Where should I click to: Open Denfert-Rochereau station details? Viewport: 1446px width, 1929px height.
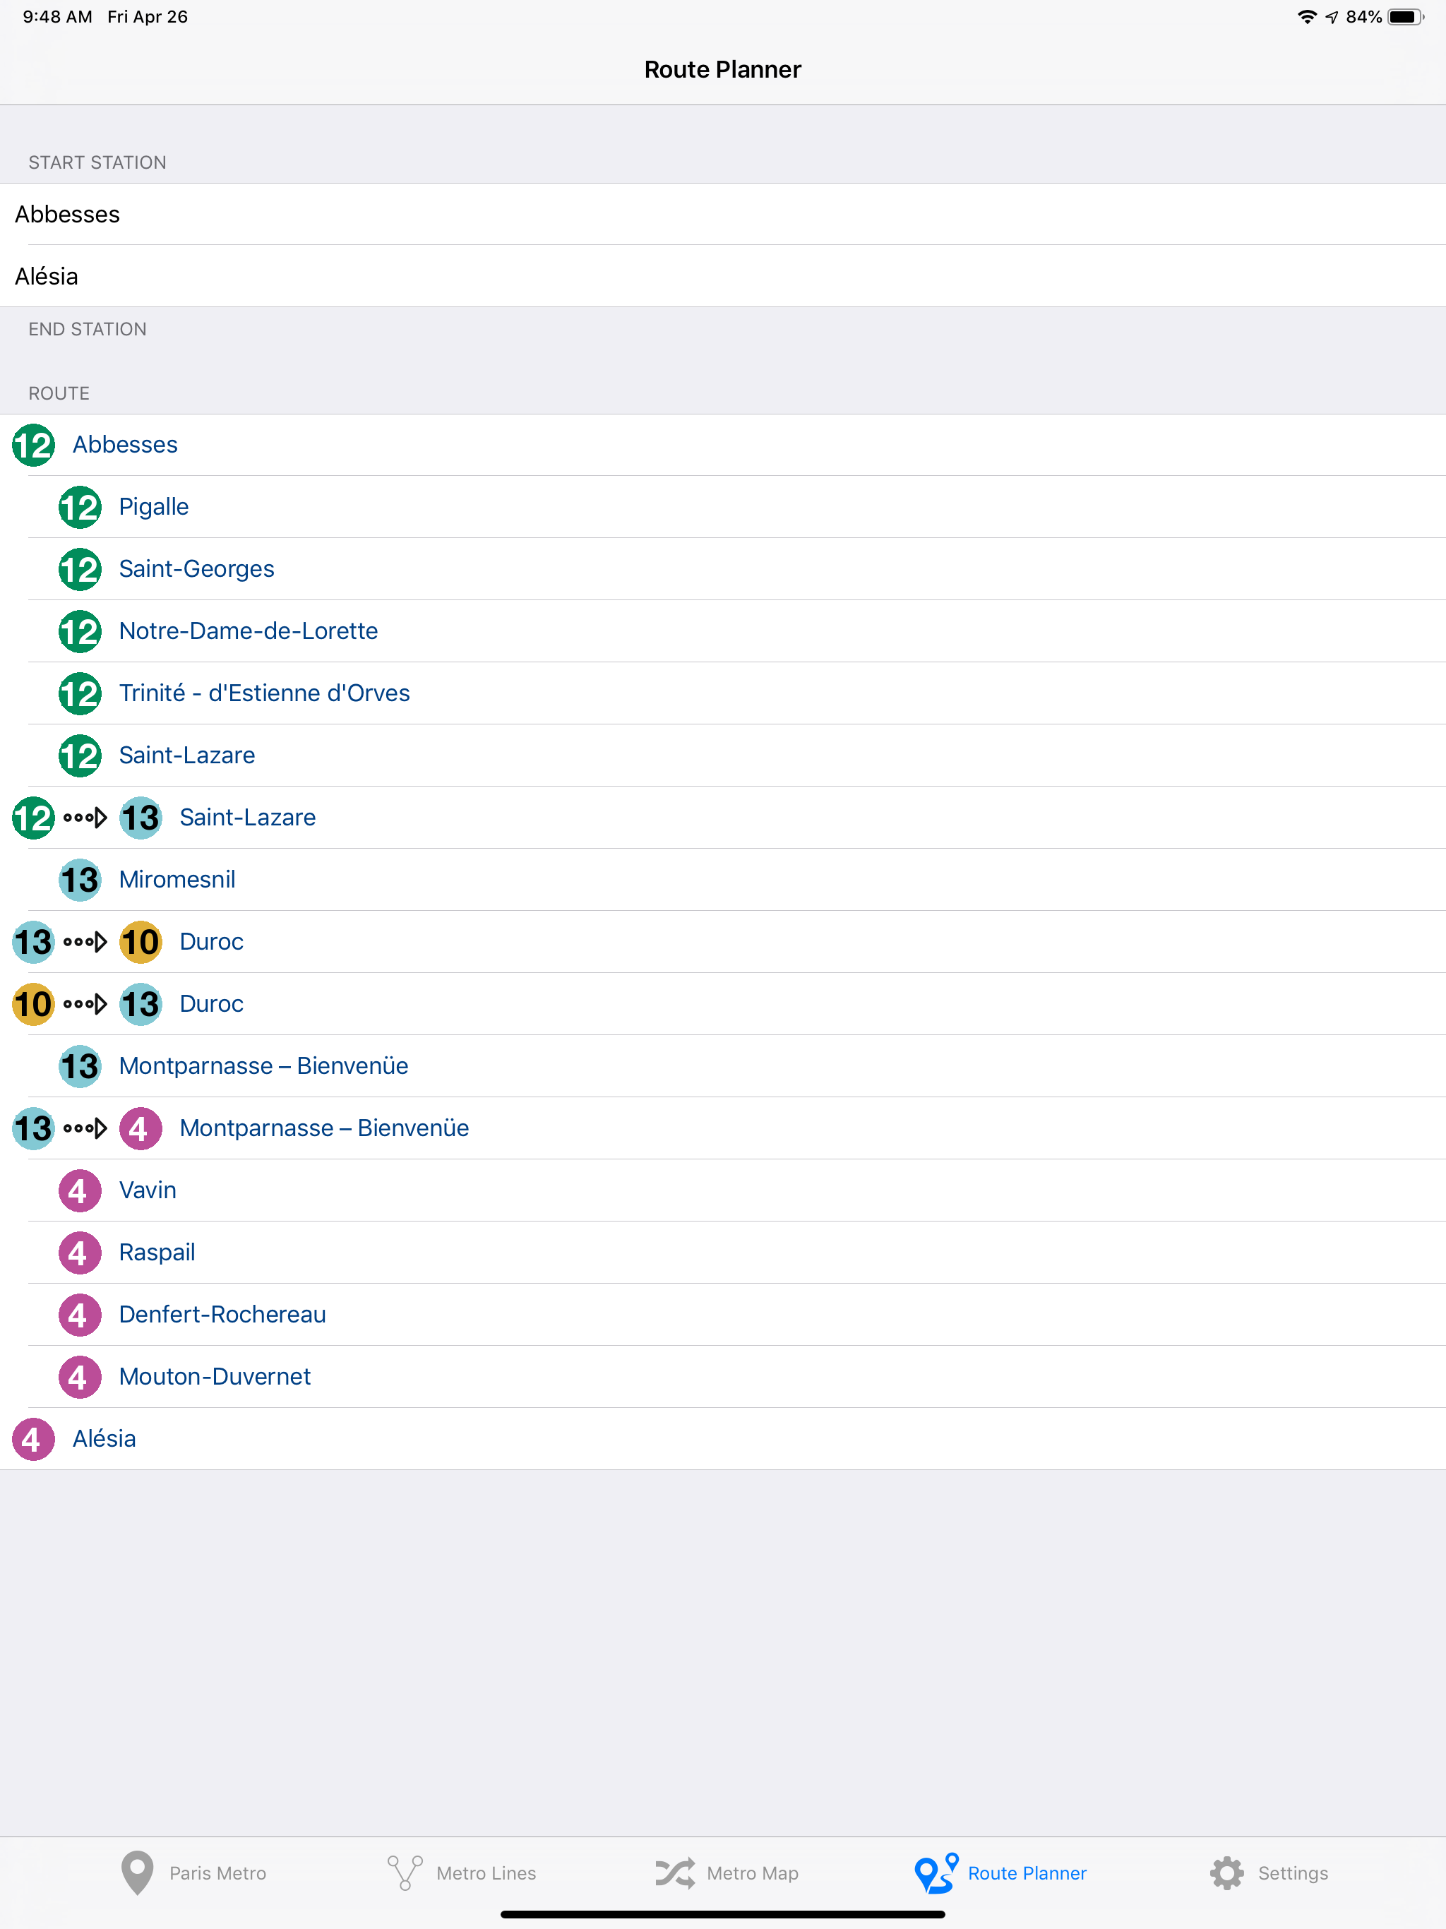coord(723,1314)
